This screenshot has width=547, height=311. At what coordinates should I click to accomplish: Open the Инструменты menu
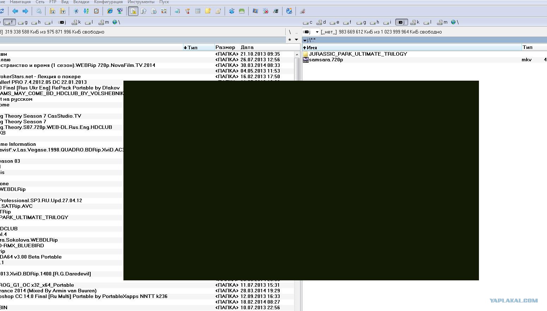tap(141, 2)
